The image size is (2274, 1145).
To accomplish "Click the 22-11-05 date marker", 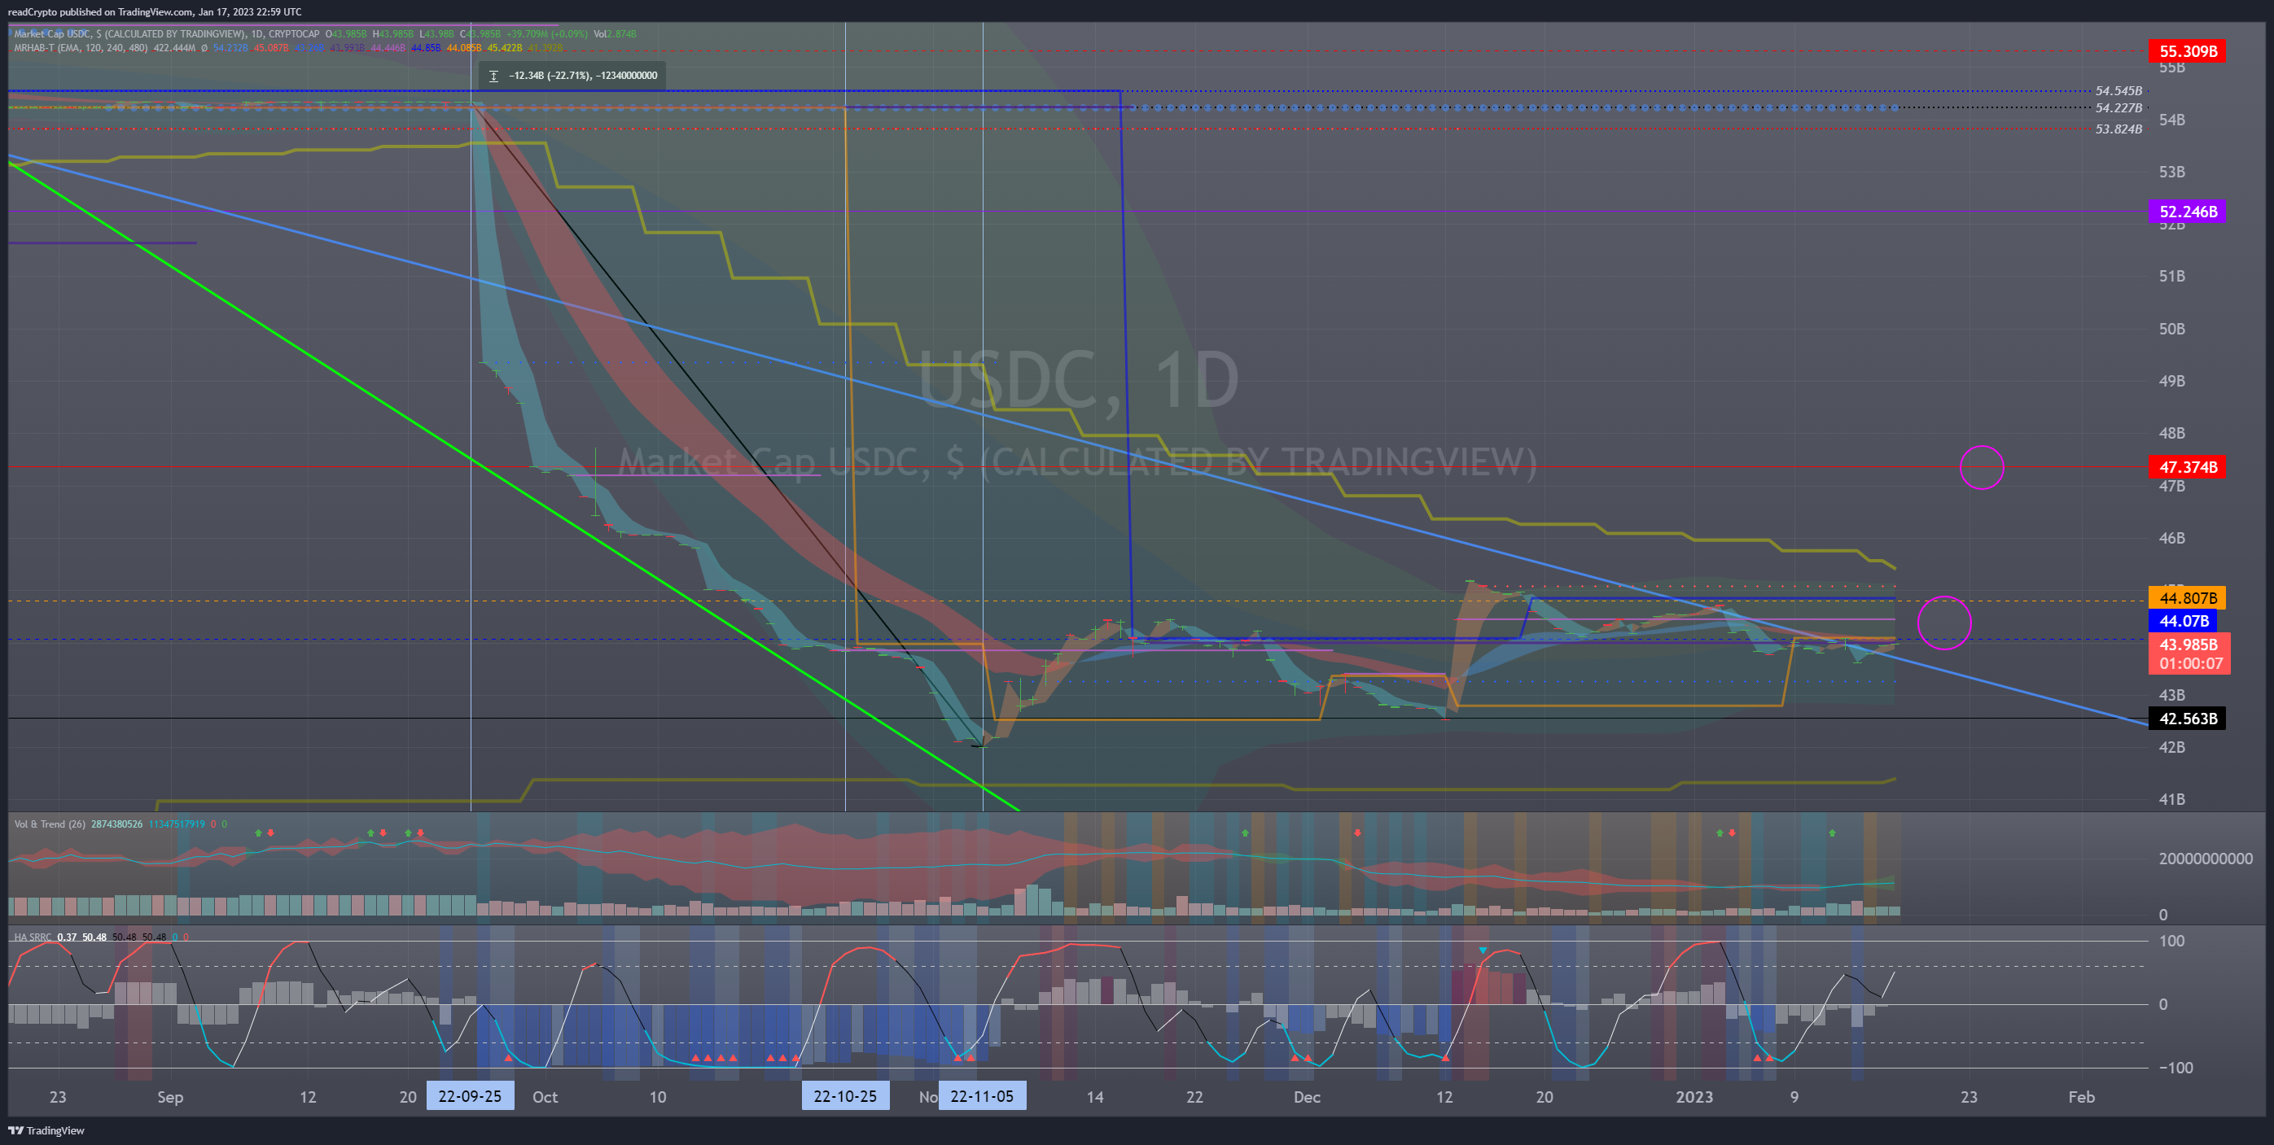I will pyautogui.click(x=982, y=1096).
